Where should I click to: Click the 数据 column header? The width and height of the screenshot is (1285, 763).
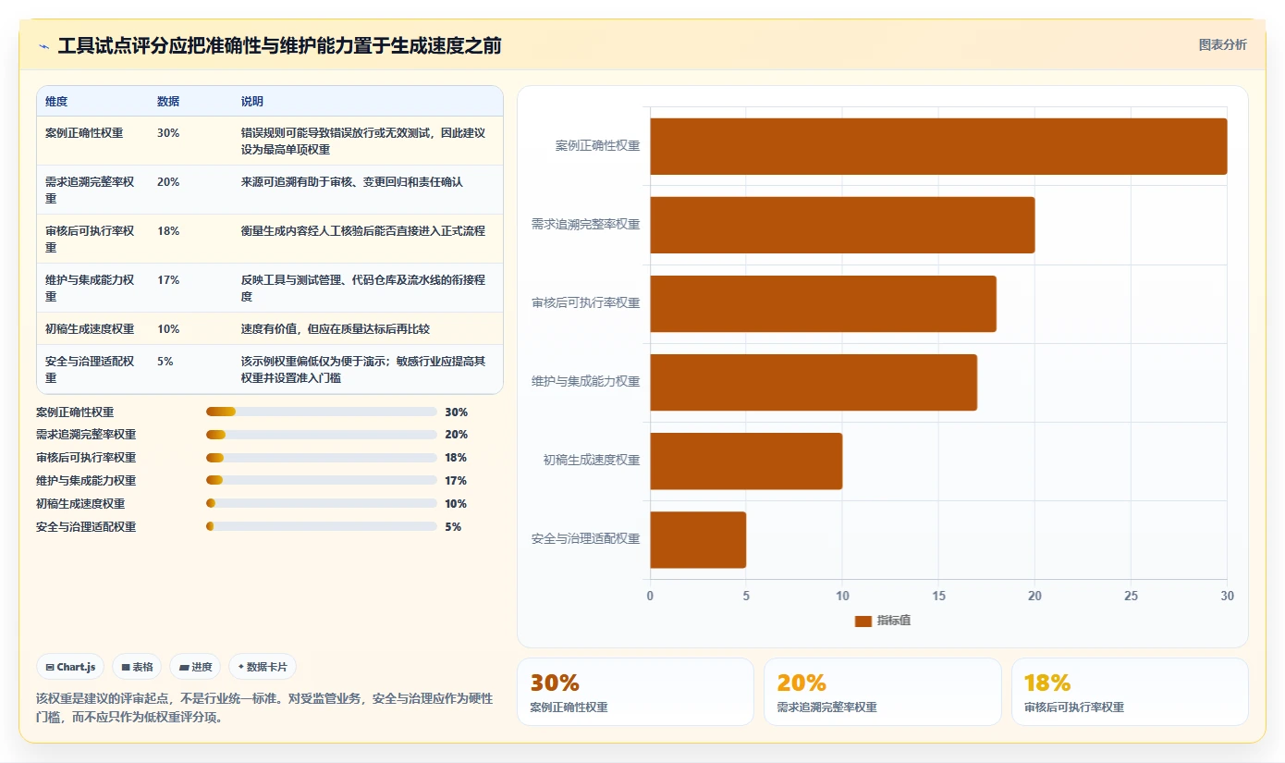168,102
